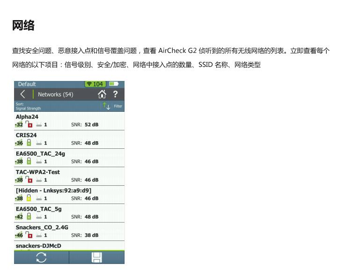Click the green lock on EA6500_TAC_5g
The height and width of the screenshot is (277, 351).
(x=29, y=216)
